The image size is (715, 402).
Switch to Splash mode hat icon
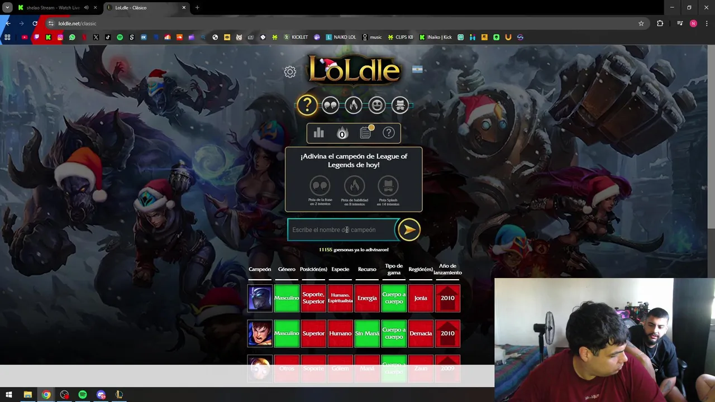(x=400, y=105)
